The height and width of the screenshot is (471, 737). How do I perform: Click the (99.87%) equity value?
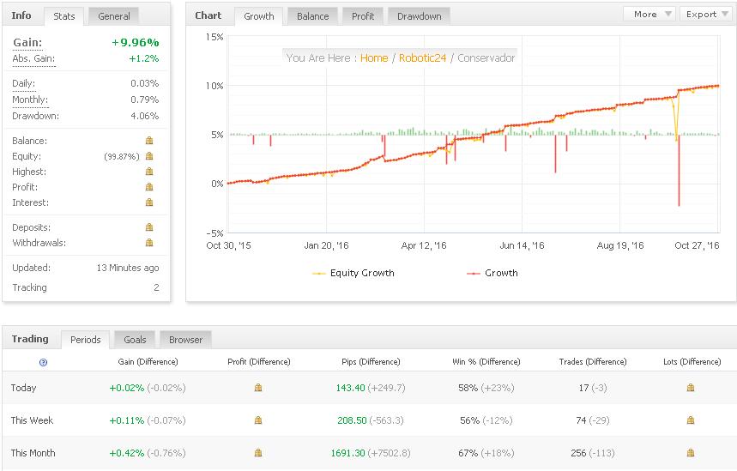click(x=122, y=156)
